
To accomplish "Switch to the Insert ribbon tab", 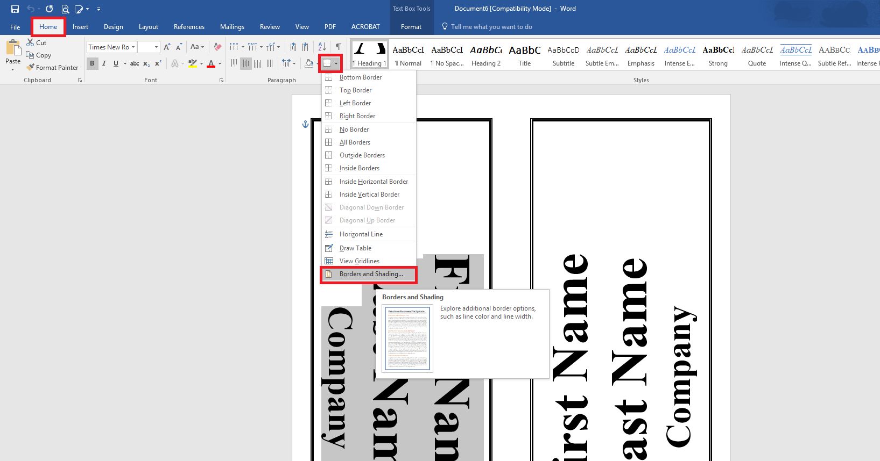I will [80, 27].
